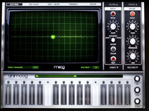Open the SETUP tab
The height and width of the screenshot is (111, 149).
[93, 4]
